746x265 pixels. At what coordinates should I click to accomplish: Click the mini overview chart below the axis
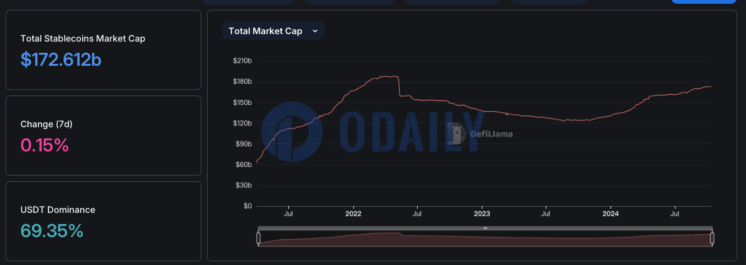485,240
